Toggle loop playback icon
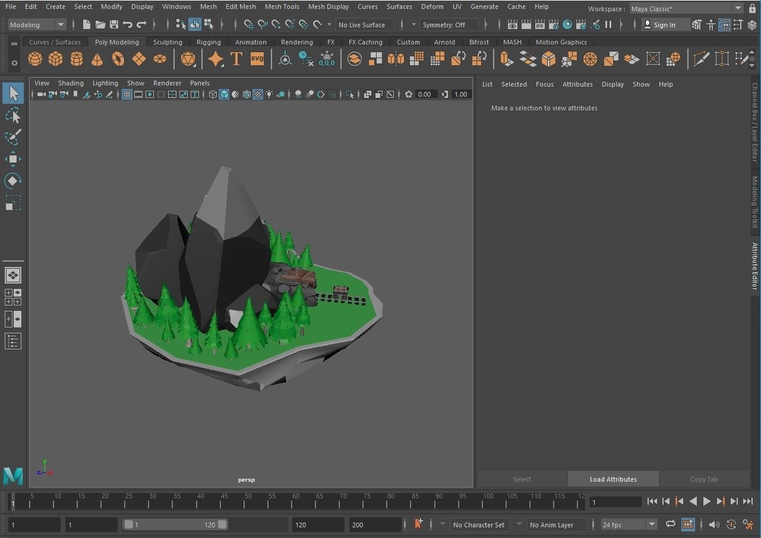Image resolution: width=761 pixels, height=538 pixels. pyautogui.click(x=671, y=524)
